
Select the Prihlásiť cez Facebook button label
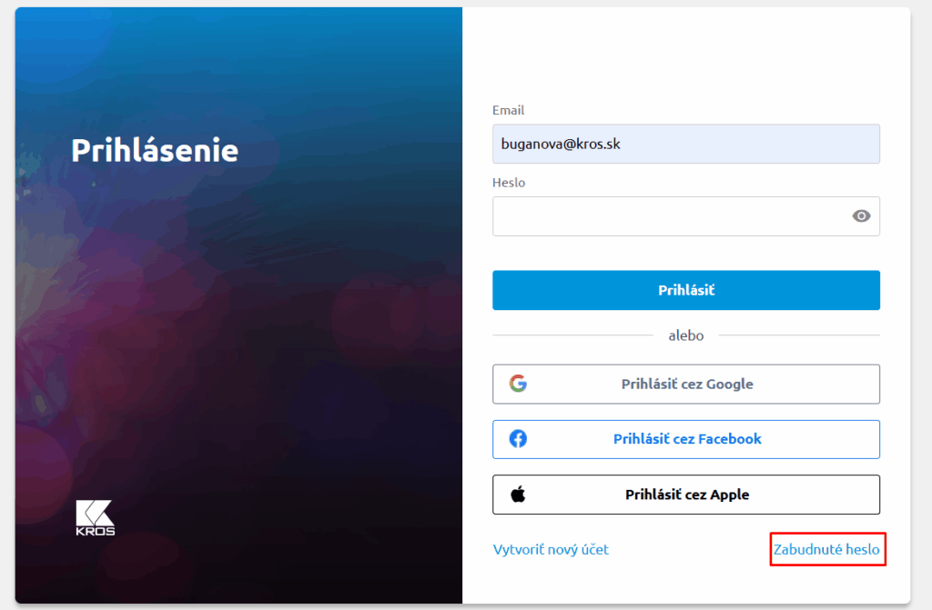coord(687,439)
